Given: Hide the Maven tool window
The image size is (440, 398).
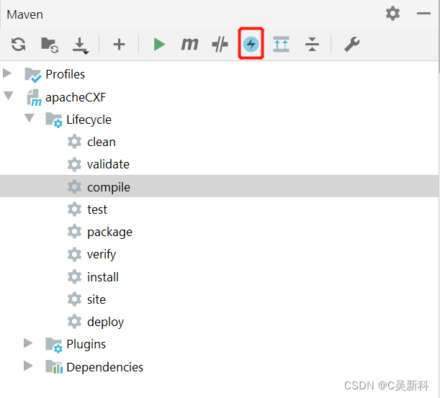Looking at the screenshot, I should [x=423, y=13].
